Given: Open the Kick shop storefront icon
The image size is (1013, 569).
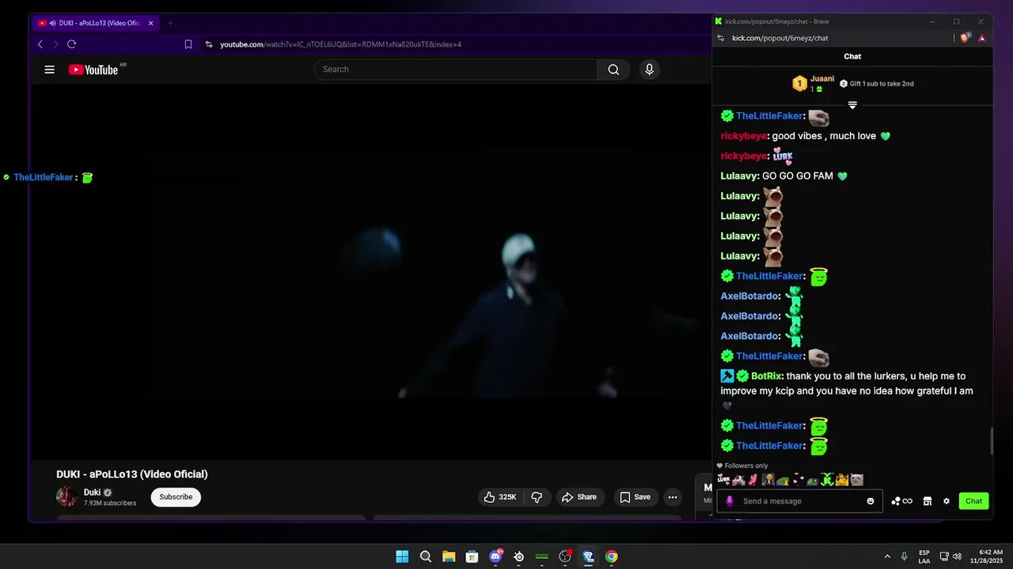Looking at the screenshot, I should (x=928, y=501).
